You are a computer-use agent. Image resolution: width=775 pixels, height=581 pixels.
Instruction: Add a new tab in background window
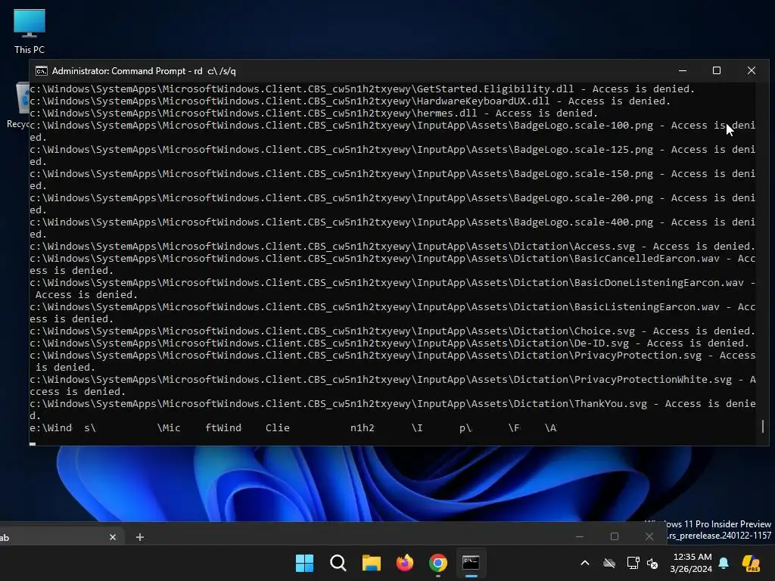click(140, 537)
